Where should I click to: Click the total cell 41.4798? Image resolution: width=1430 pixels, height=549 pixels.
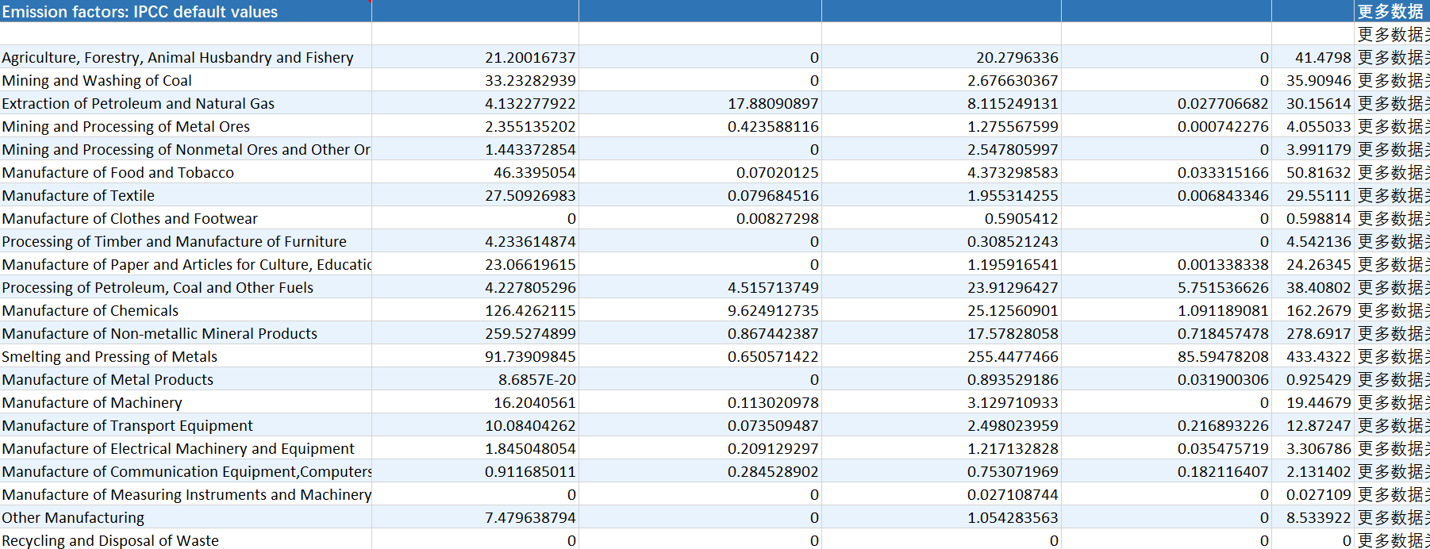(1313, 57)
